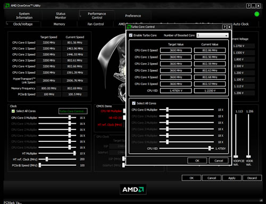Toggle the Enable Turbo Core checkbox
266x204 pixels.
[x=131, y=35]
